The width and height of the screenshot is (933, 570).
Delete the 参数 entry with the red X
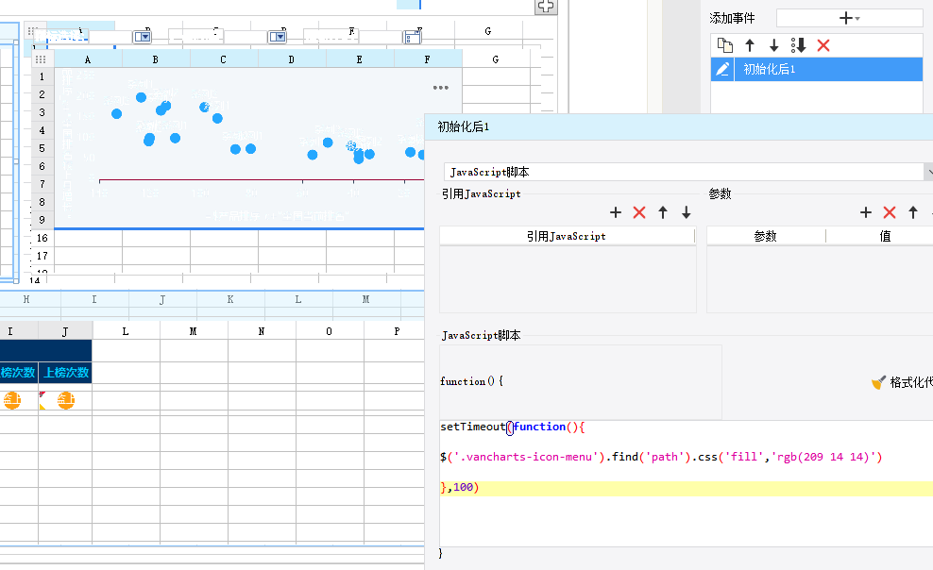[890, 212]
